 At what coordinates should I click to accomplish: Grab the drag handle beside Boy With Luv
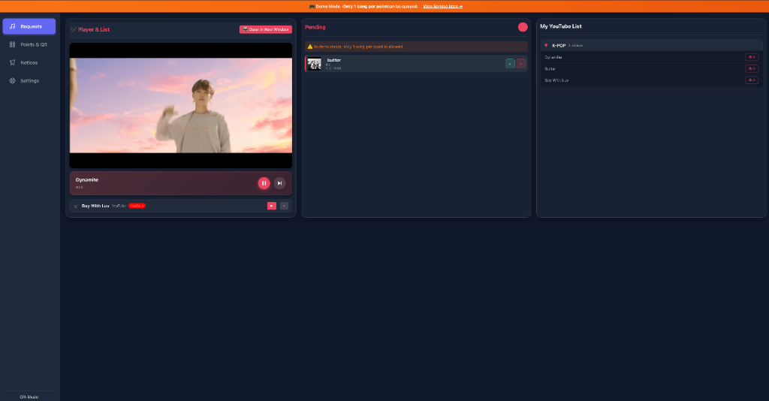click(75, 206)
